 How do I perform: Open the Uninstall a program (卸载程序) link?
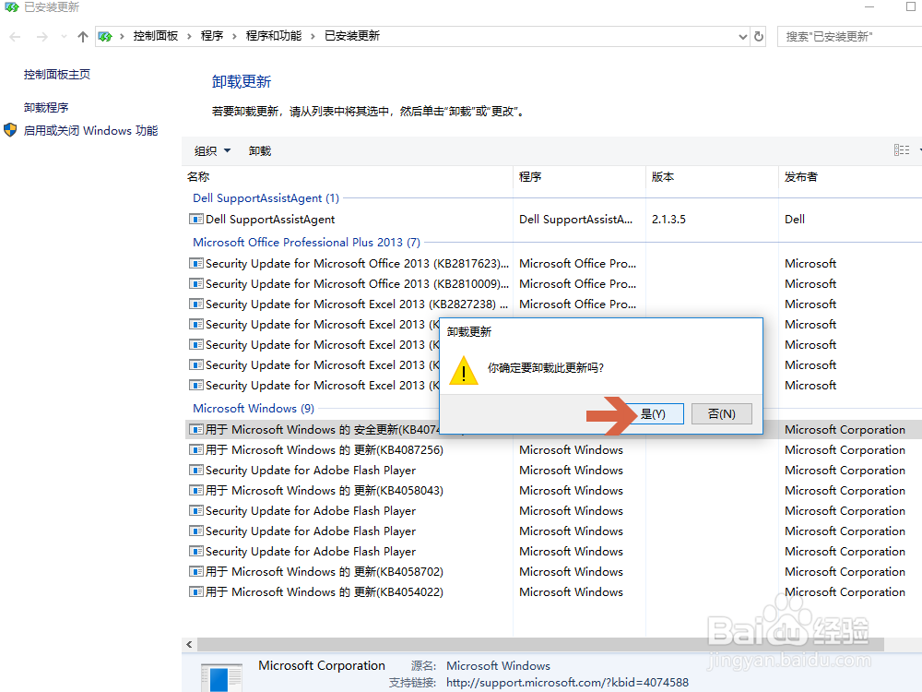[46, 108]
